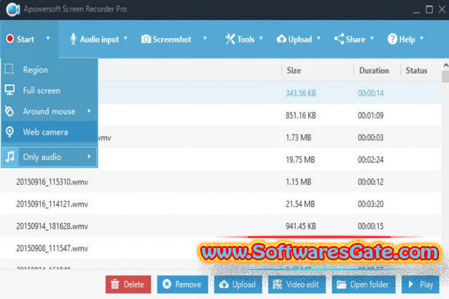Click the Video edit button label
Viewport: 449px width, 299px height.
(302, 285)
